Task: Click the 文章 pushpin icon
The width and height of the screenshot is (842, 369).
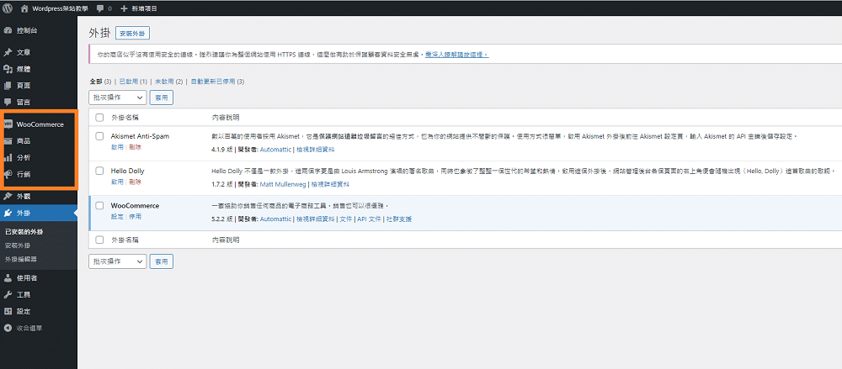Action: (8, 53)
